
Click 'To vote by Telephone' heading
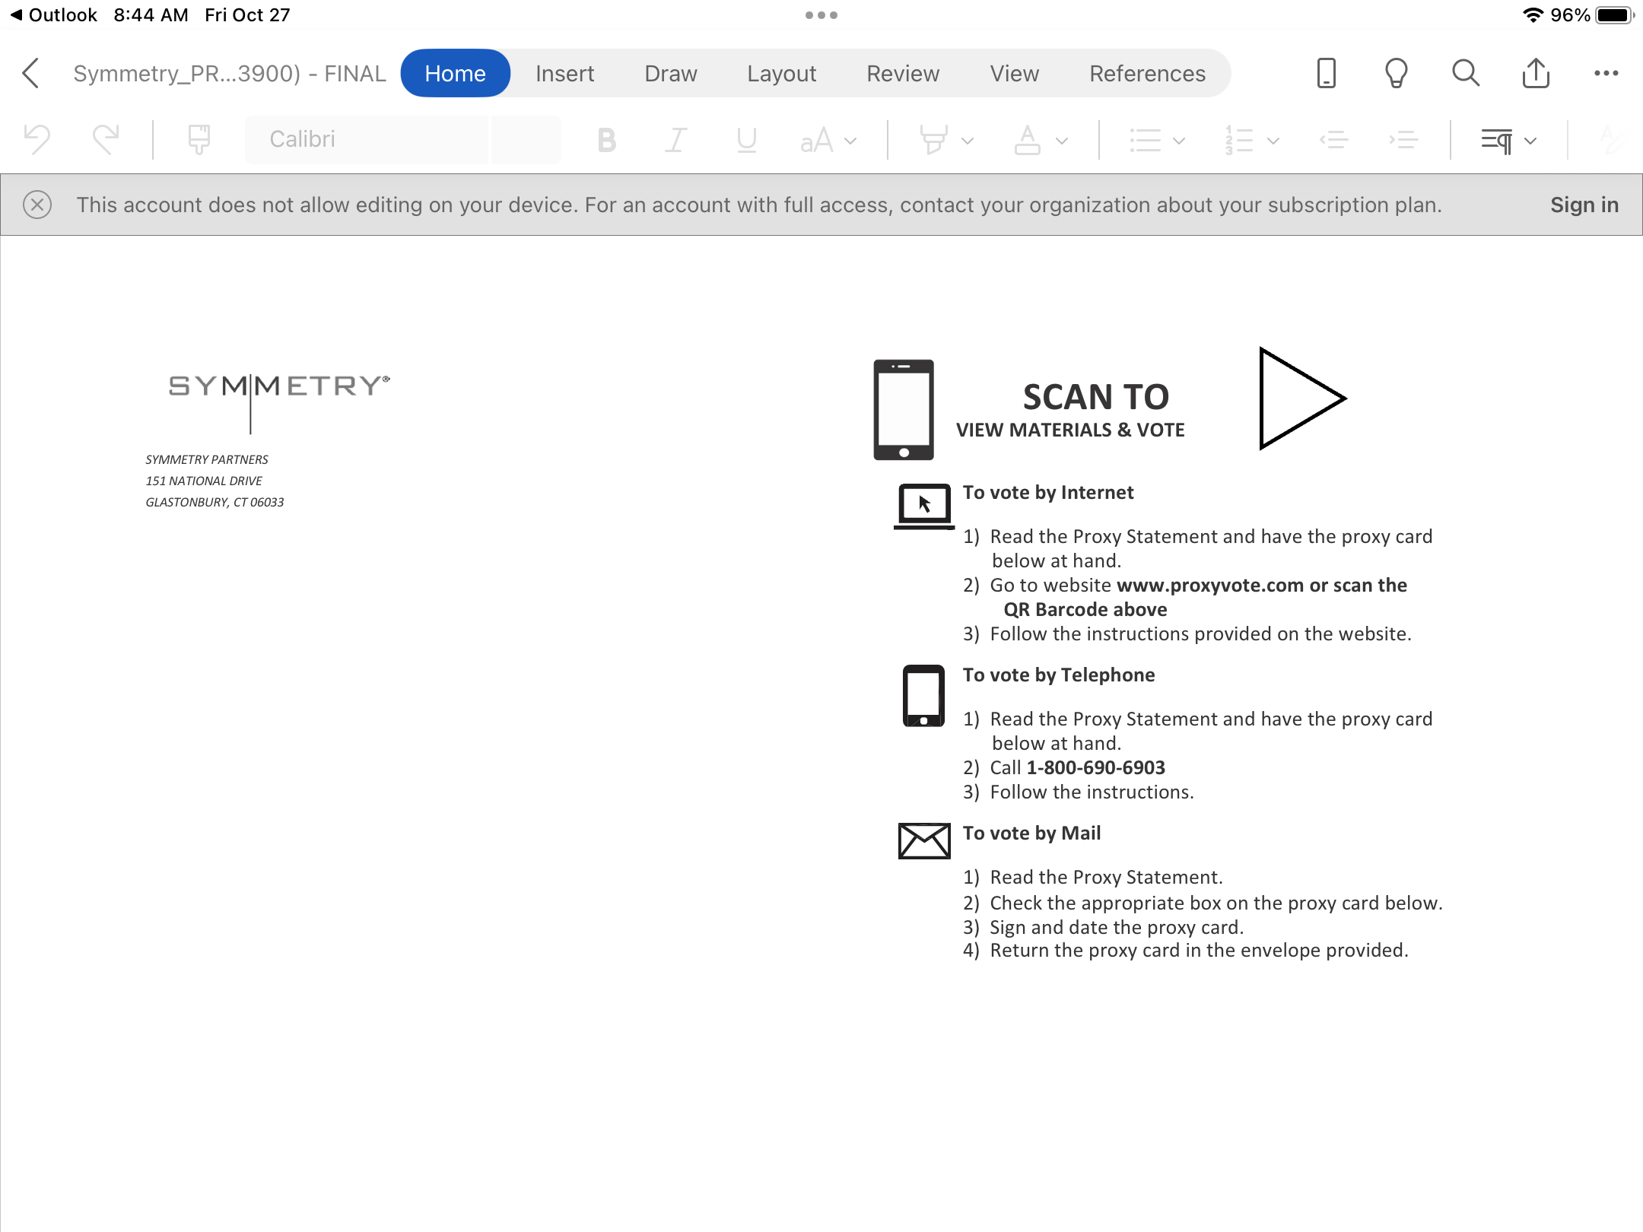click(1059, 675)
